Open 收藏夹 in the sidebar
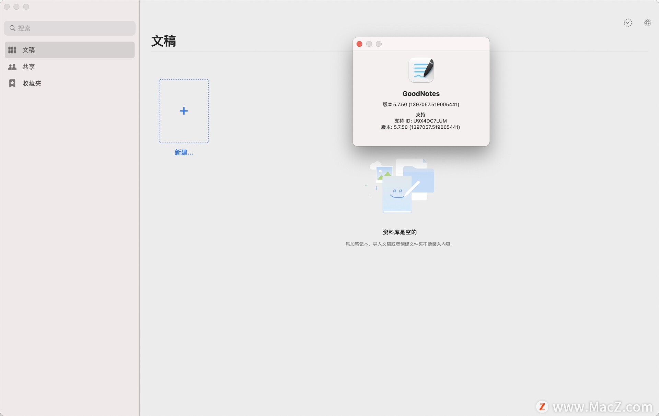 click(x=70, y=83)
